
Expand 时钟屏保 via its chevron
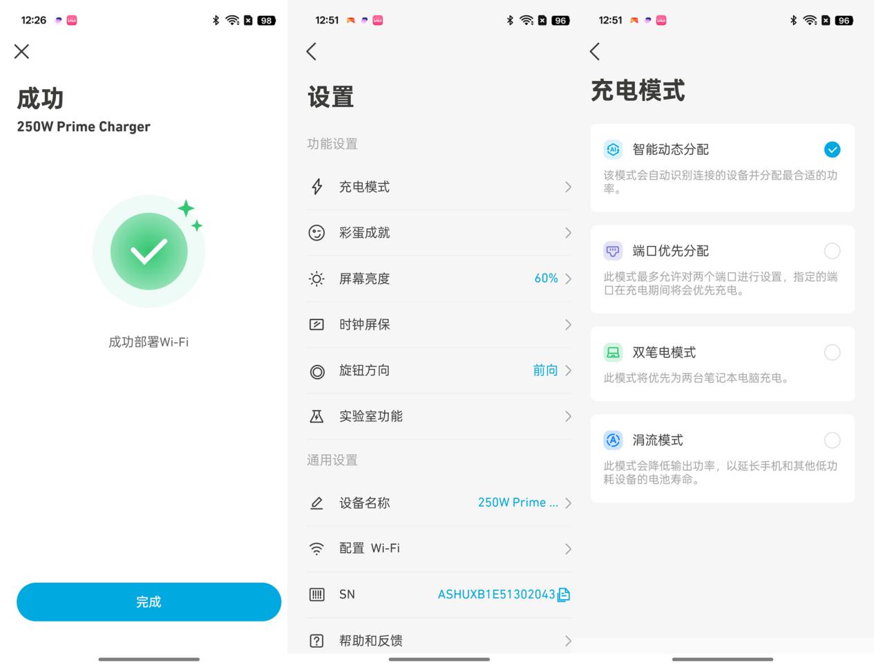point(568,324)
